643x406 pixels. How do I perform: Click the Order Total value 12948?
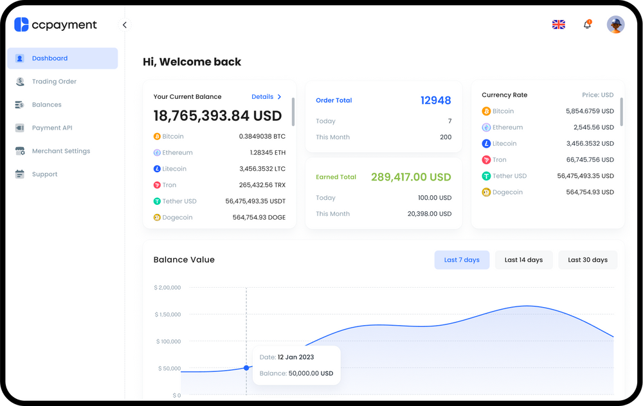(x=436, y=100)
